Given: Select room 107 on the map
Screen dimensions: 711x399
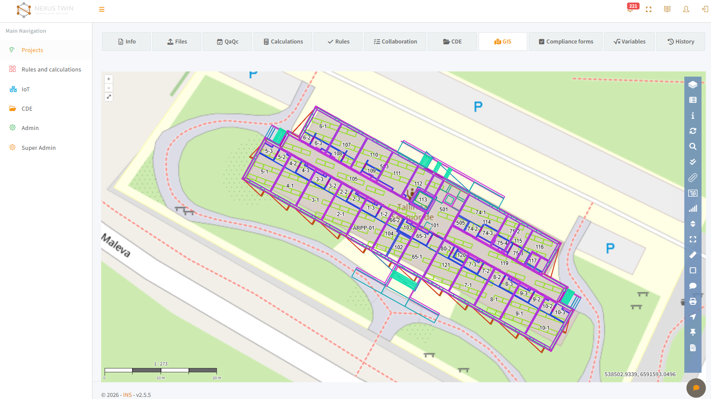Looking at the screenshot, I should click(x=346, y=145).
